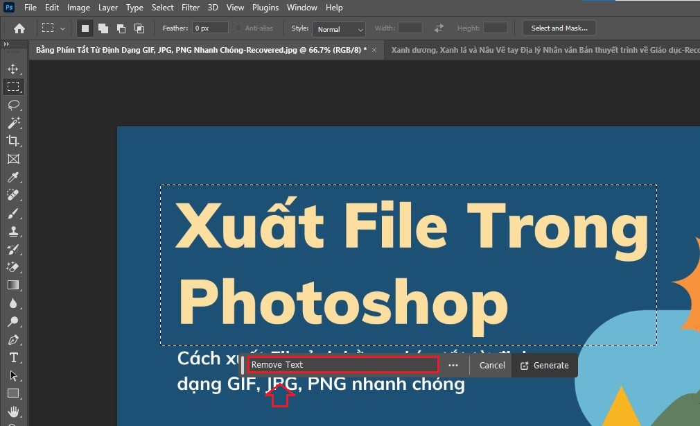The width and height of the screenshot is (700, 426).
Task: Select the History Brush tool
Action: [13, 250]
